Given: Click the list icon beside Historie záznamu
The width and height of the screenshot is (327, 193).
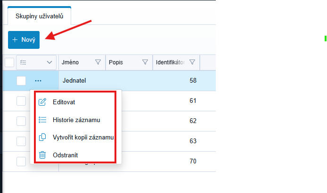Looking at the screenshot, I should point(42,120).
